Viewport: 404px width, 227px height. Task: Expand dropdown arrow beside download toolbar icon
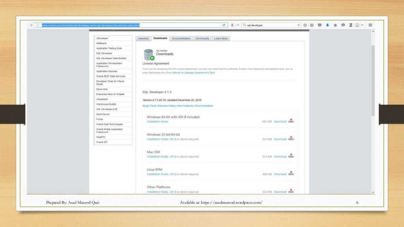(238, 25)
